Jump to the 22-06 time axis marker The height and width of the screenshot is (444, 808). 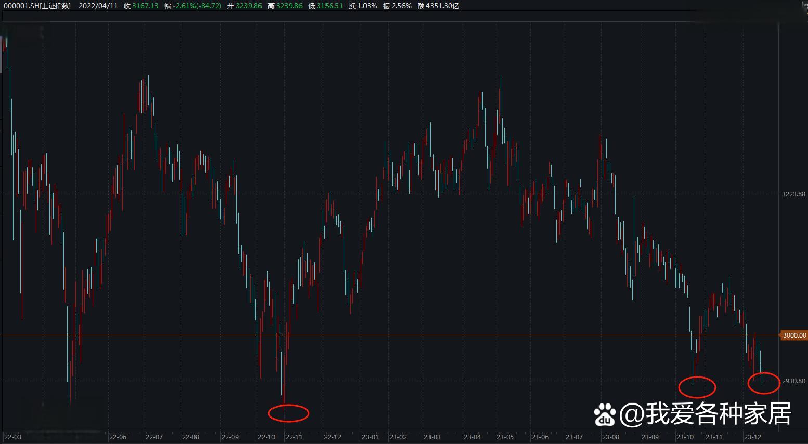[x=118, y=437]
